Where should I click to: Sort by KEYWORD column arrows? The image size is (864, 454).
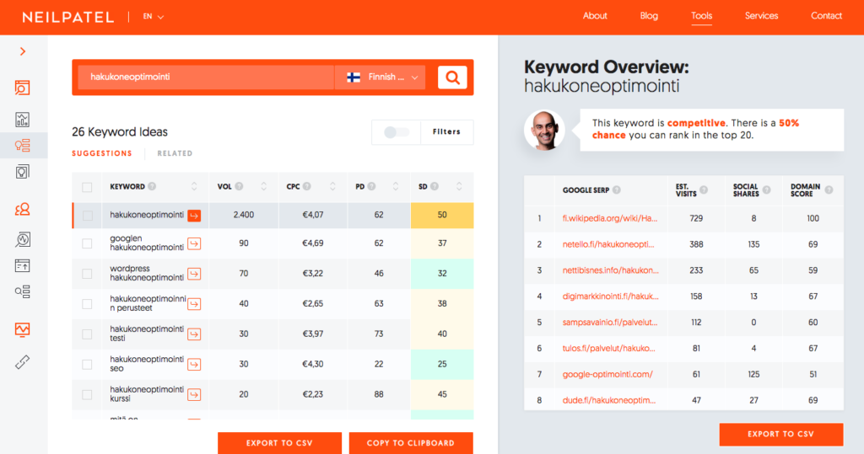pos(194,186)
